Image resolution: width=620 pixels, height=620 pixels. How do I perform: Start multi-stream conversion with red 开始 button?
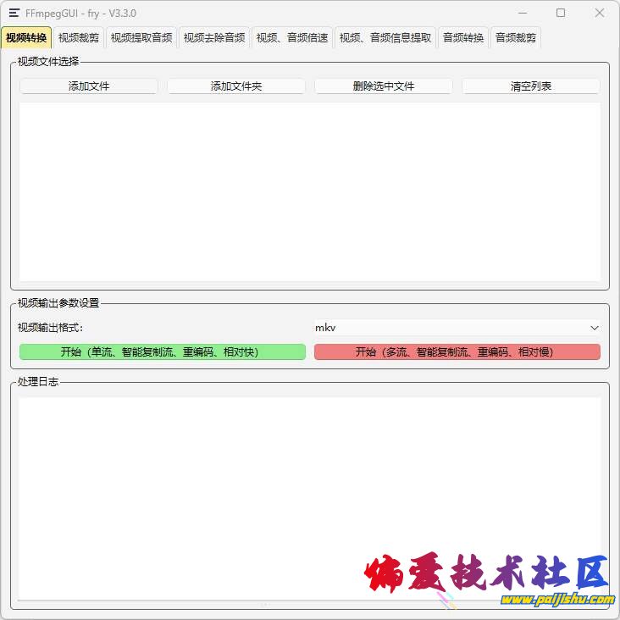click(457, 352)
